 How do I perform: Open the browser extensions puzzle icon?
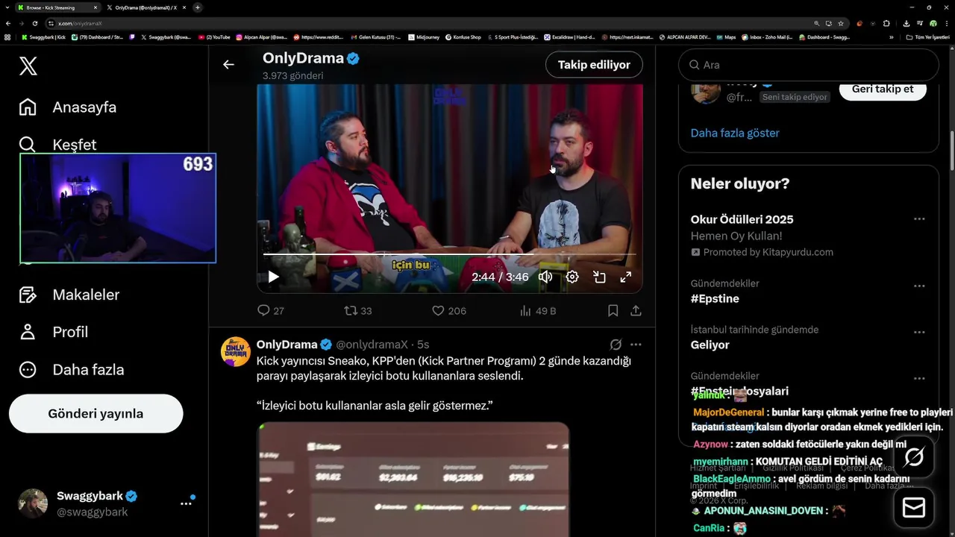tap(886, 23)
